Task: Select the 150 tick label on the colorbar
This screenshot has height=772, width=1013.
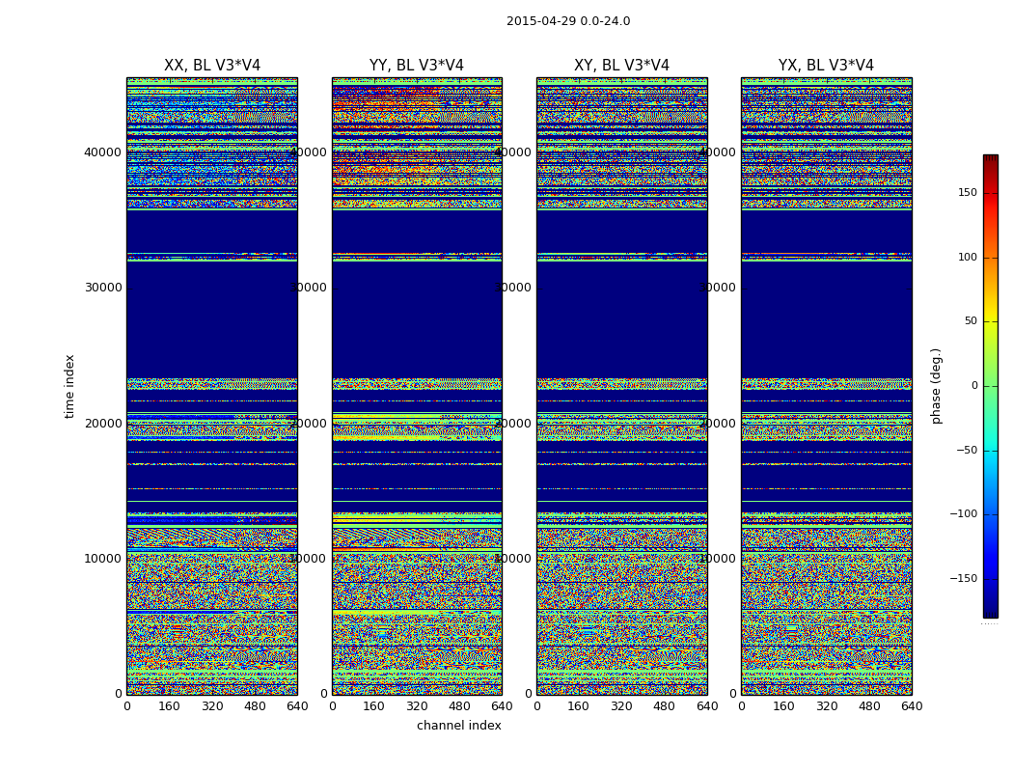Action: pos(967,193)
